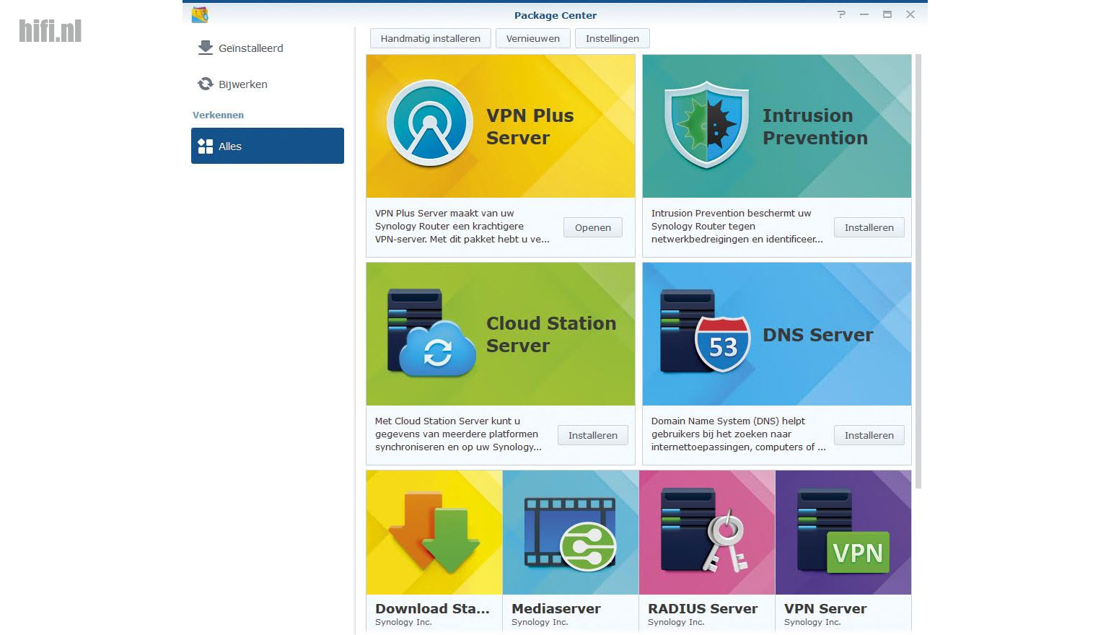This screenshot has height=635, width=1111.
Task: Open Instellingen from the toolbar
Action: coord(612,39)
